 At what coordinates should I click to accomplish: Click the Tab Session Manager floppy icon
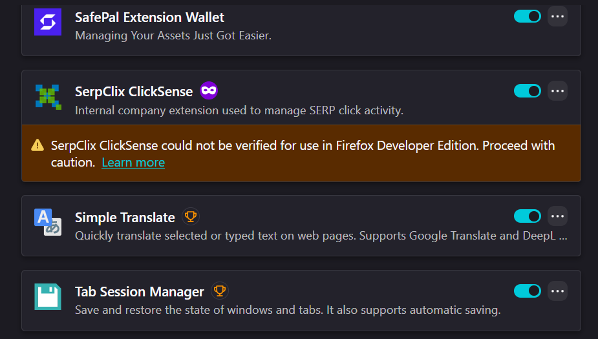click(x=48, y=297)
